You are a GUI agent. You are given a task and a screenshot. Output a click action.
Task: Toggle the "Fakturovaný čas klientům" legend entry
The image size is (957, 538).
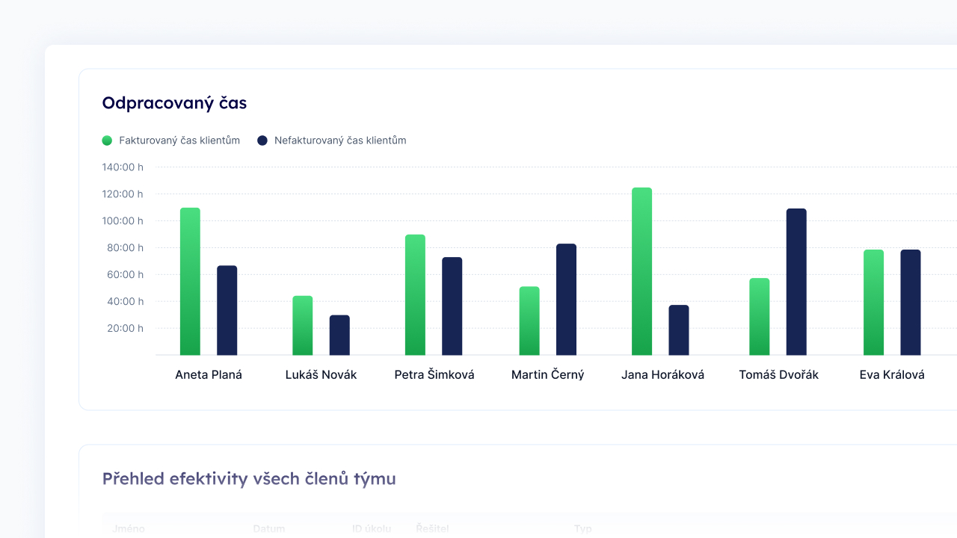(170, 140)
